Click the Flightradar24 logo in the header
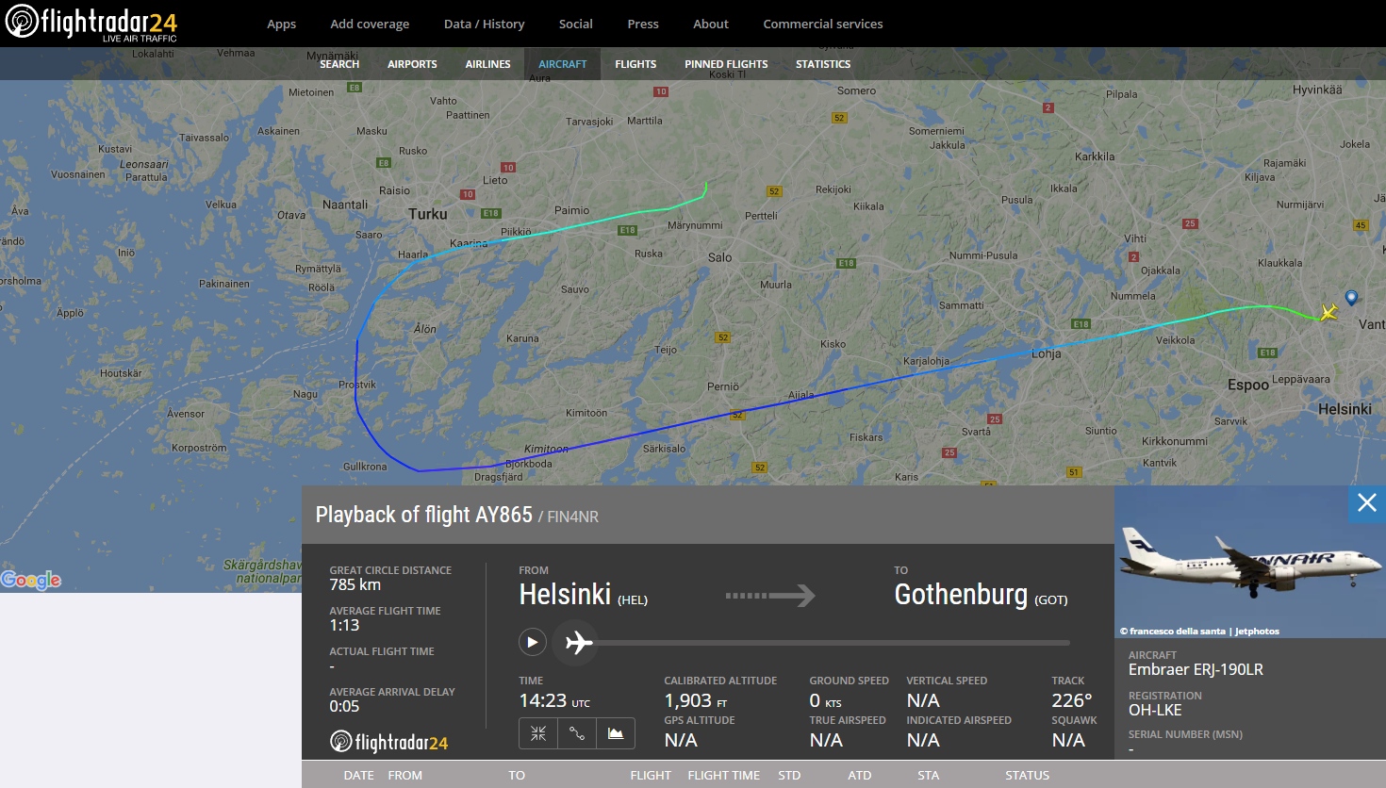Viewport: 1386px width, 788px height. coord(91,23)
